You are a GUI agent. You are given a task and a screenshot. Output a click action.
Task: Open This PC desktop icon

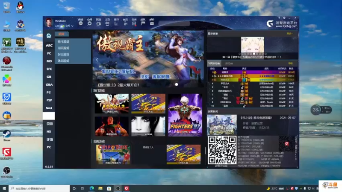[7, 26]
